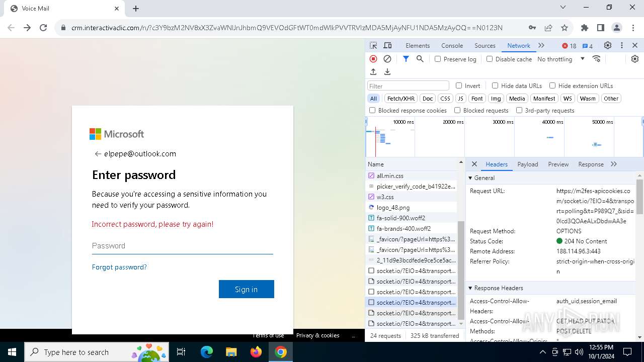Open the Chrome profile avatar

coord(617,28)
